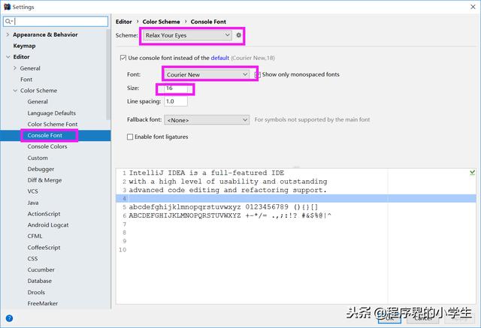Select General under Color Scheme
Image resolution: width=481 pixels, height=328 pixels.
(x=38, y=101)
